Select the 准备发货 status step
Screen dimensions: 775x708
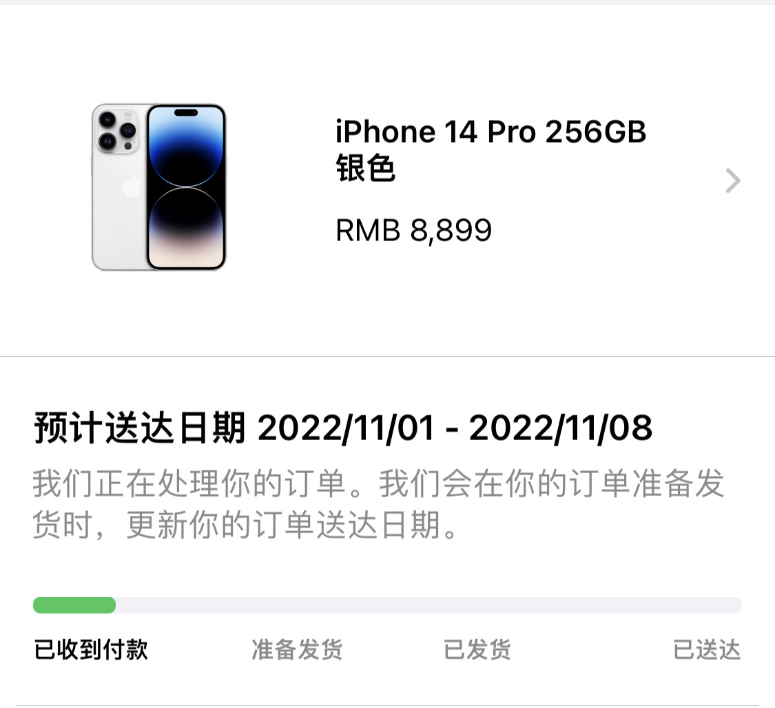pos(297,649)
